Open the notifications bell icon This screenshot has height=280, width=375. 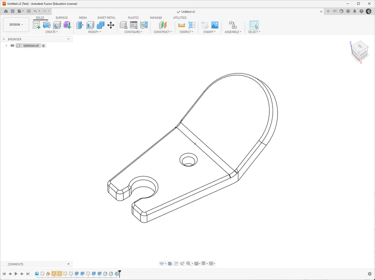click(x=355, y=11)
